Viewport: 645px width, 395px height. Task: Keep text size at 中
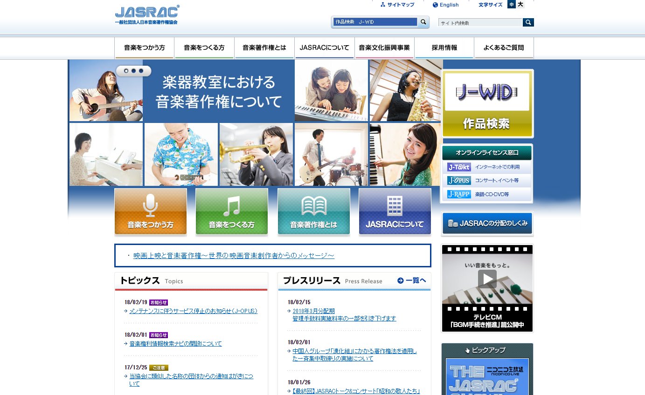512,4
